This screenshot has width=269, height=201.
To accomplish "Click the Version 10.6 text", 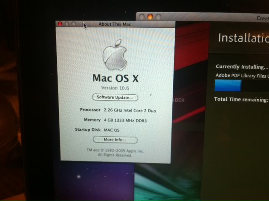I will tap(115, 88).
